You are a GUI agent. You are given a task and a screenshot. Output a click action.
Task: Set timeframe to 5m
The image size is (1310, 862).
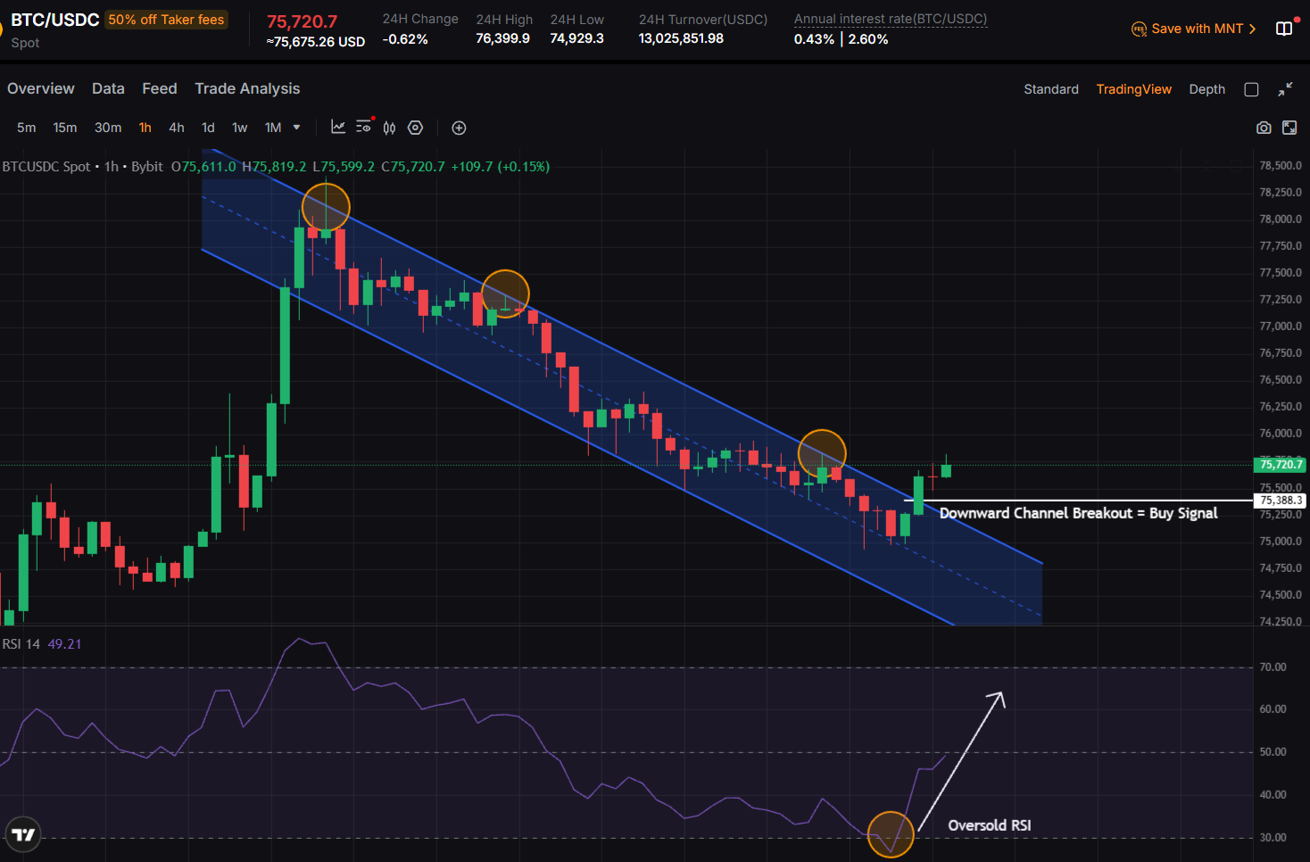coord(27,128)
